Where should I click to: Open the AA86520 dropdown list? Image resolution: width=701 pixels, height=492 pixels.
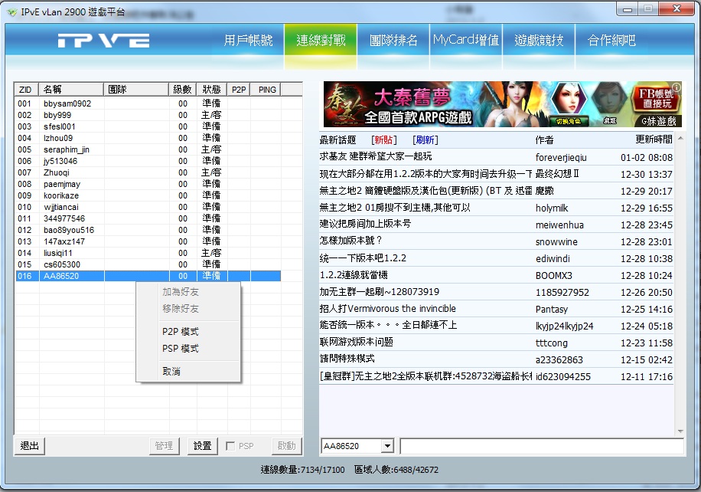point(386,446)
